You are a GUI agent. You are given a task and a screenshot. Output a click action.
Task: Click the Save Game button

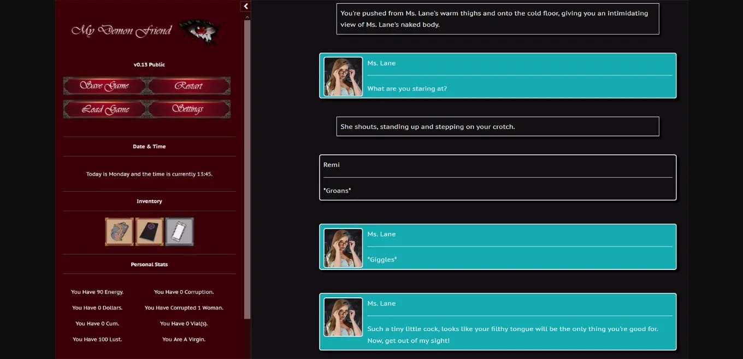[104, 86]
